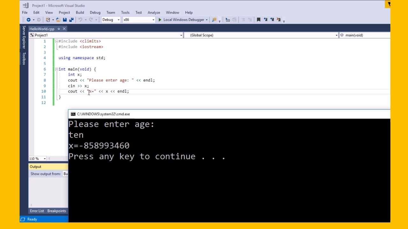The height and width of the screenshot is (229, 408).
Task: Collapse the #include block at line 1
Action: [56, 41]
